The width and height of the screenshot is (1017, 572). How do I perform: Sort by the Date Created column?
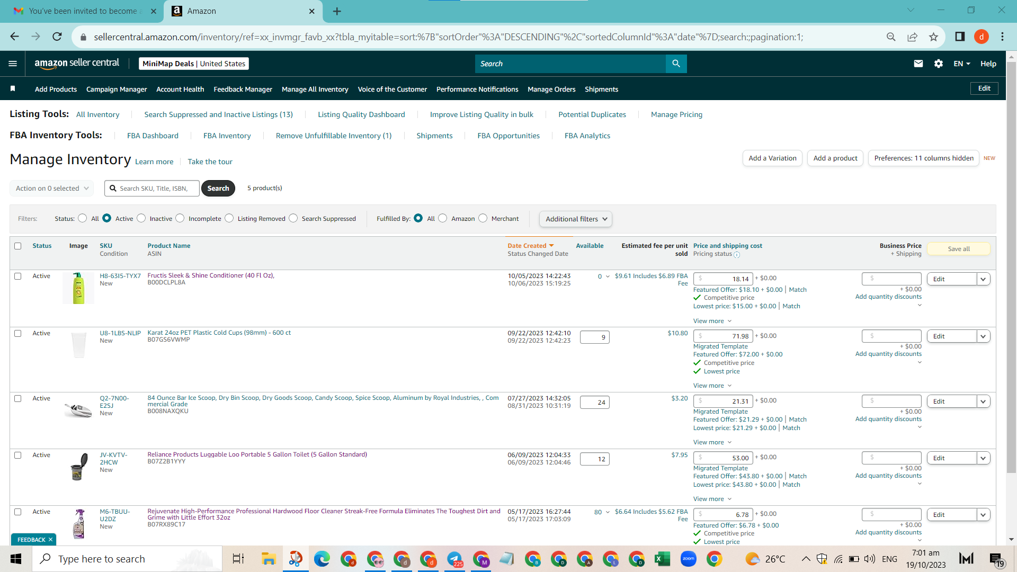point(530,246)
